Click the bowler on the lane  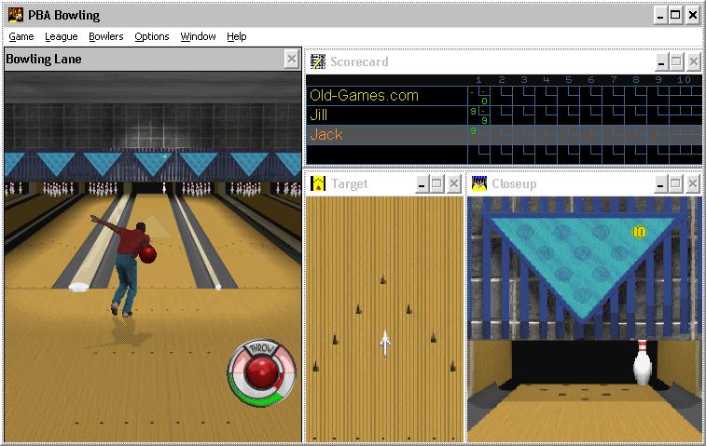click(x=126, y=265)
